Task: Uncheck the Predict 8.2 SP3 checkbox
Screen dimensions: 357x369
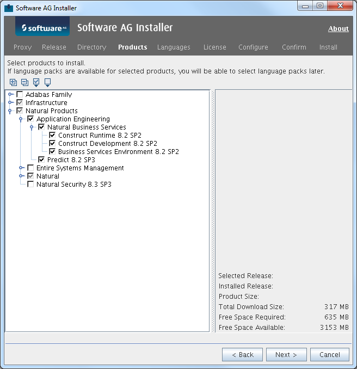Action: [x=41, y=160]
